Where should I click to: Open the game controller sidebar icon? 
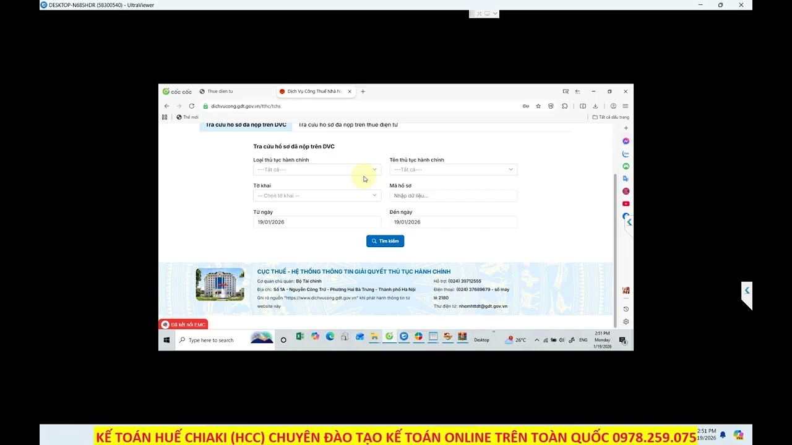[626, 166]
